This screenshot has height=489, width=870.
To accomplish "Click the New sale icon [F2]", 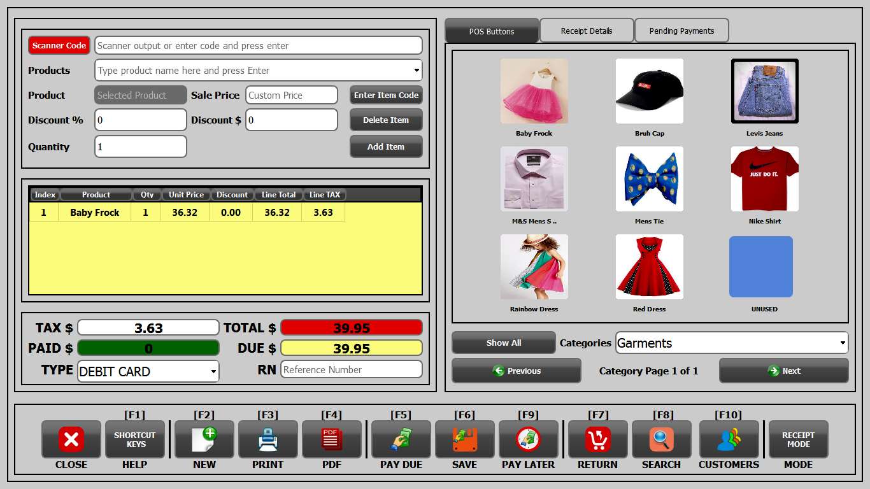I will (204, 439).
